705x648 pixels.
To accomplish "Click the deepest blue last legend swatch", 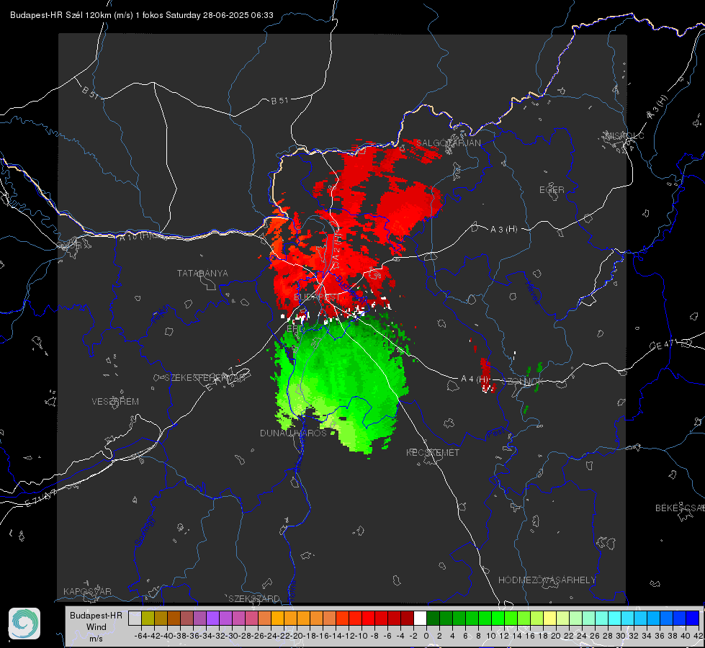I will [693, 618].
